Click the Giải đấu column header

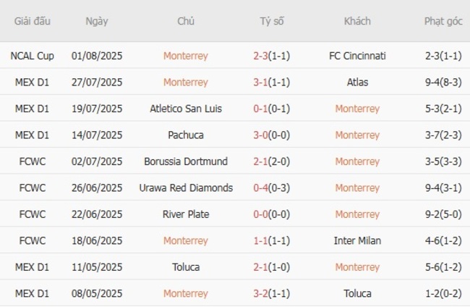click(x=32, y=21)
